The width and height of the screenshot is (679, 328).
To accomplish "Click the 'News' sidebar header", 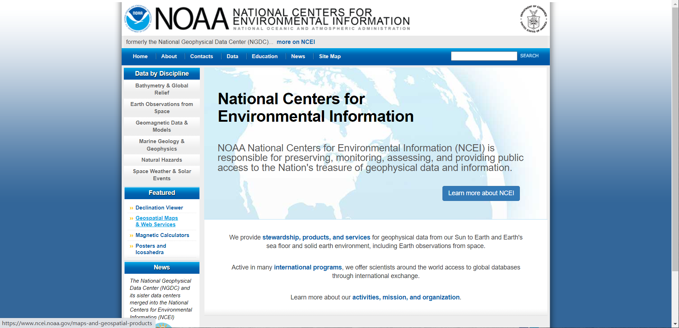I will coord(162,267).
